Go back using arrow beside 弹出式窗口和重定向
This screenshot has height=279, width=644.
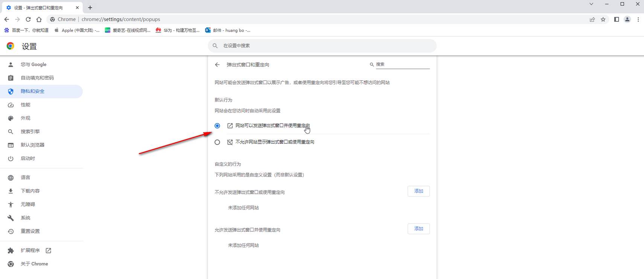click(x=217, y=65)
